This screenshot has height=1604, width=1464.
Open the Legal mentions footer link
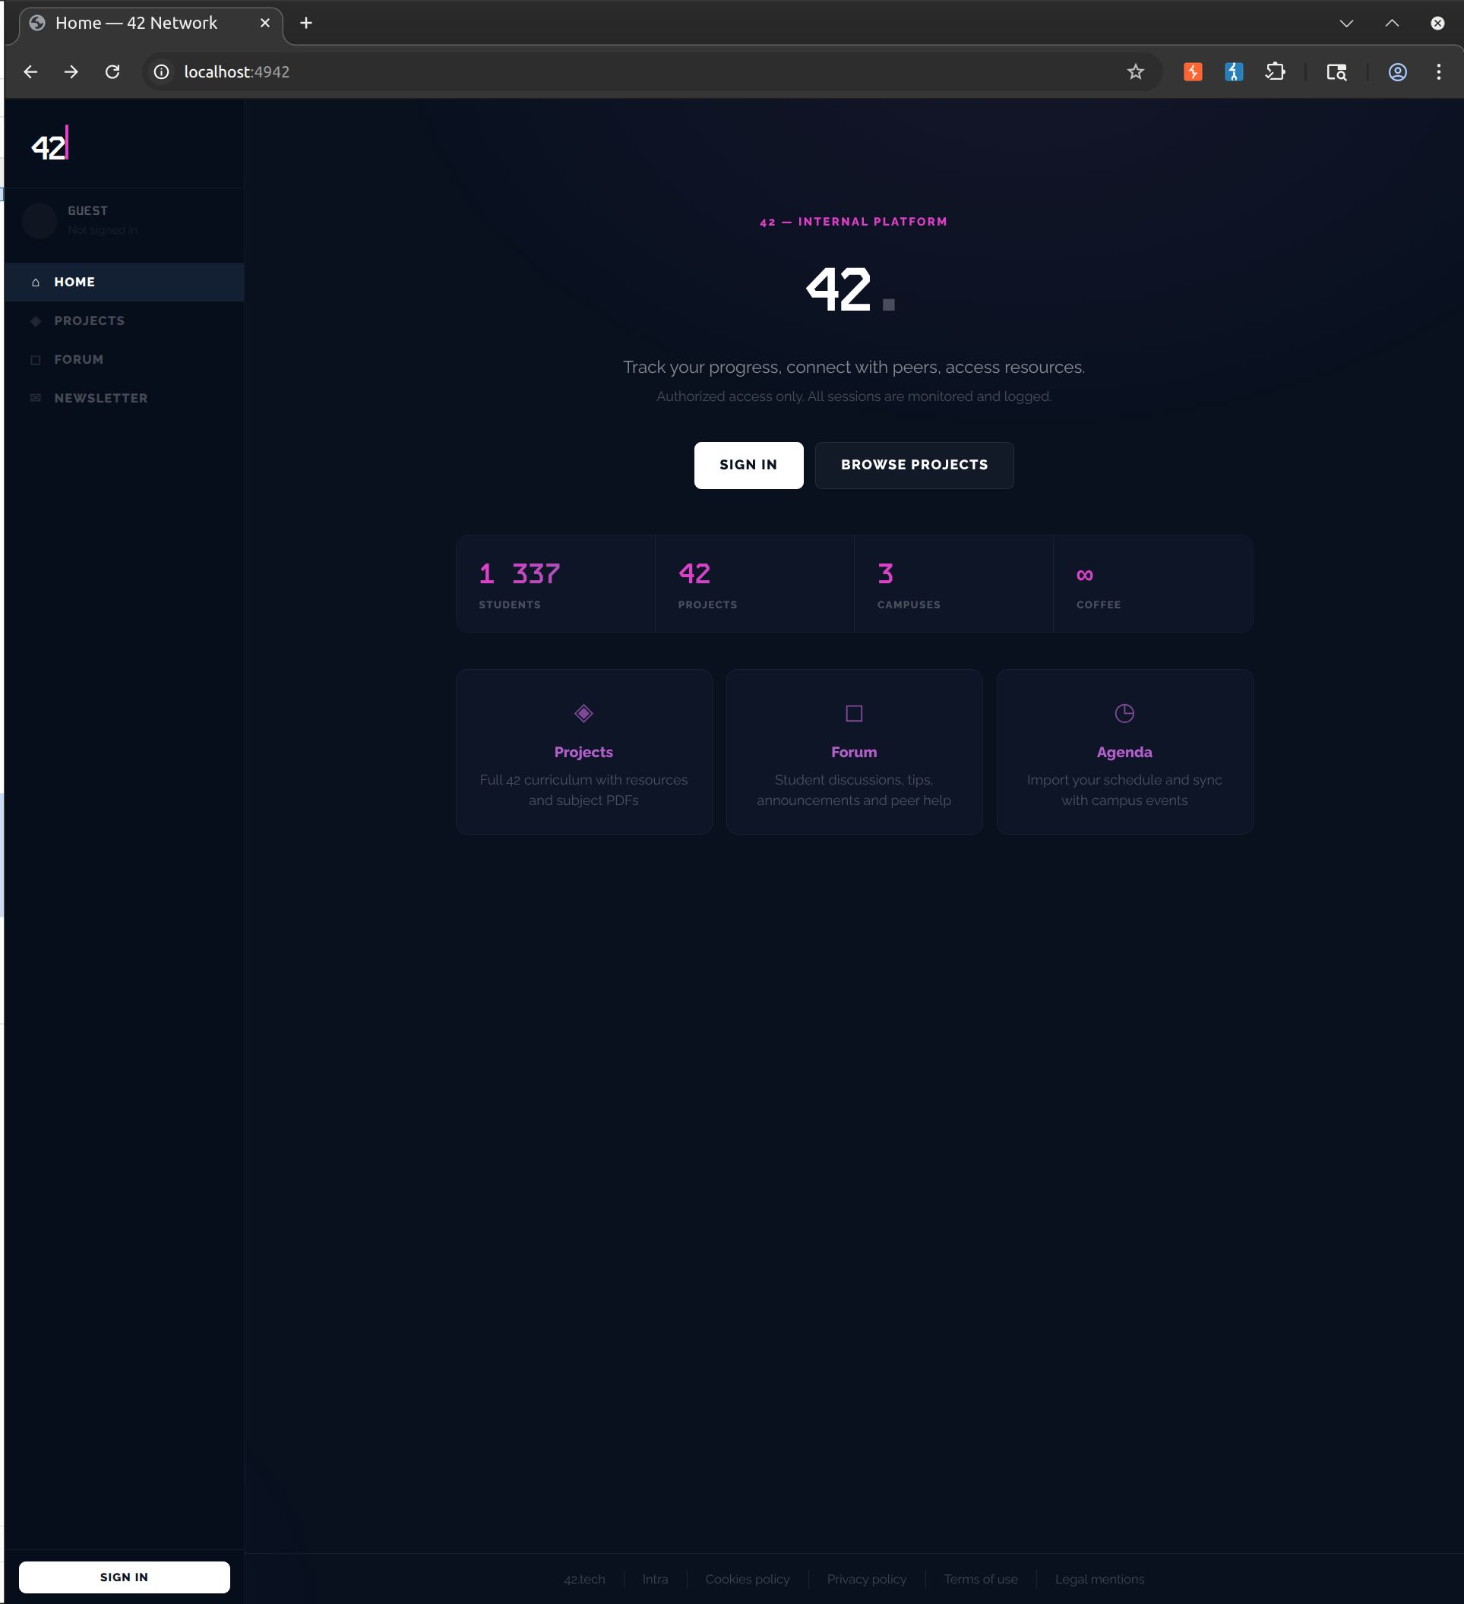tap(1099, 1580)
